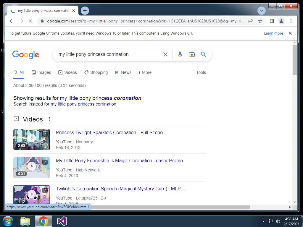
Task: Expand tab search dropdown arrow
Action: click(x=262, y=11)
